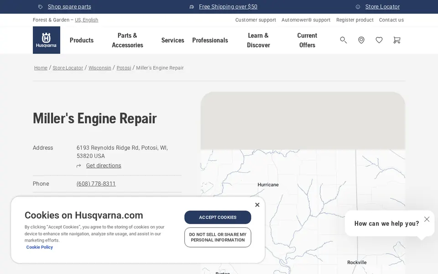
Task: Click Register product link
Action: click(x=355, y=20)
